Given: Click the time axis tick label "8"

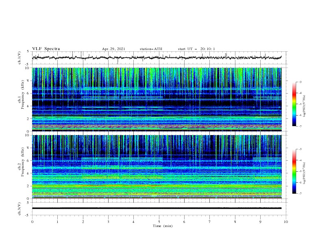Looking at the screenshot, I should [x=235, y=222].
